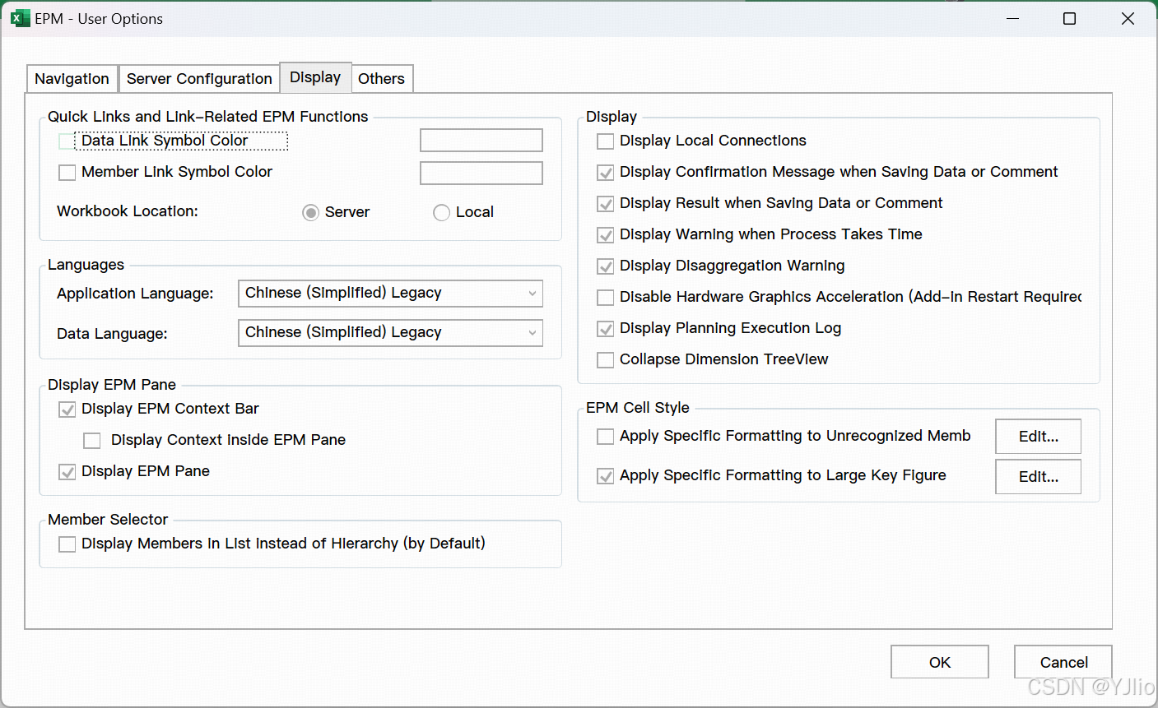Open the Data Language dropdown
This screenshot has width=1158, height=708.
(x=391, y=333)
